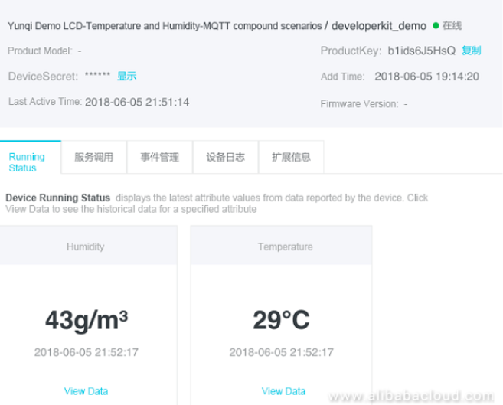Image resolution: width=503 pixels, height=405 pixels.
Task: Select the ProductKey value b1ids6J5HsQ
Action: coord(422,51)
